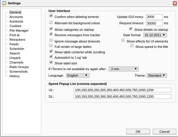Open the Autotools settings section
Image resolution: width=178 pixels, height=137 pixels.
(16, 21)
